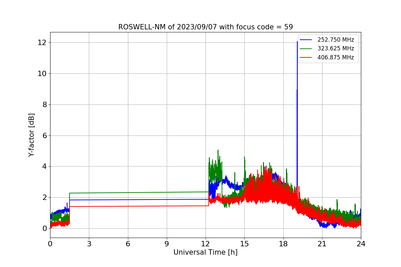Click the x-axis tick label 24
Screen dimensions: 401x267
pyautogui.click(x=361, y=244)
